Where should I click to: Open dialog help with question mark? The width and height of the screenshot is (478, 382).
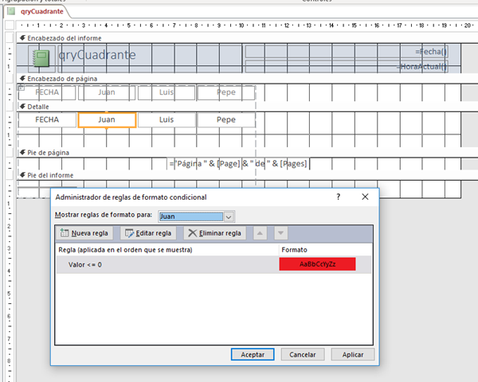338,197
